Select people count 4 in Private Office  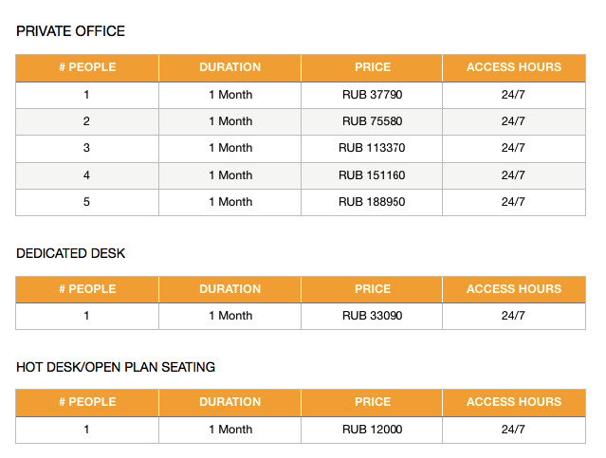coord(86,175)
